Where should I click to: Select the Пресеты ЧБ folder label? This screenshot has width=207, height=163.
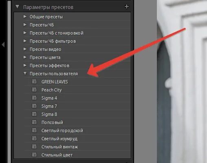[x=42, y=25]
